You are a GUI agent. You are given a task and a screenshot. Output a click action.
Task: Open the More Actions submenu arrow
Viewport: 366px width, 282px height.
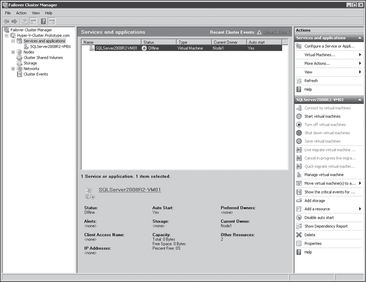point(360,63)
